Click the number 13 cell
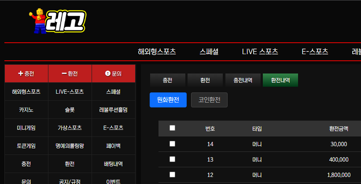Screen dimensions: 361x184 210,160
